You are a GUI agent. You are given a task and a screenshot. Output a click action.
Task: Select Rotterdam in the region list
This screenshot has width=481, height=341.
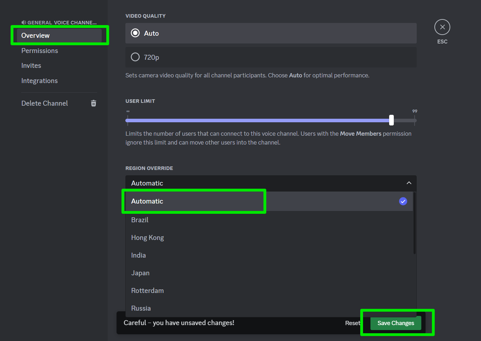coord(147,290)
